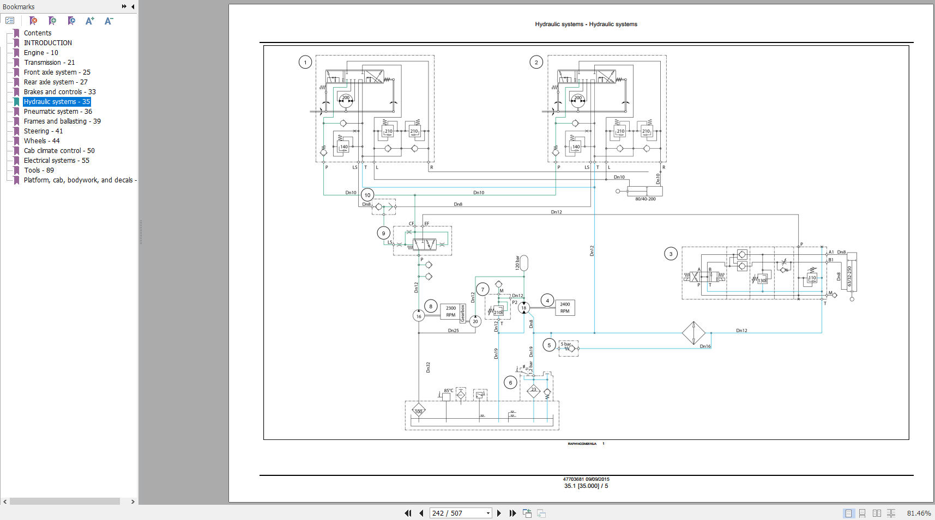Click the bookmarks panel horizontal scrollbar
The image size is (935, 520).
(x=64, y=501)
